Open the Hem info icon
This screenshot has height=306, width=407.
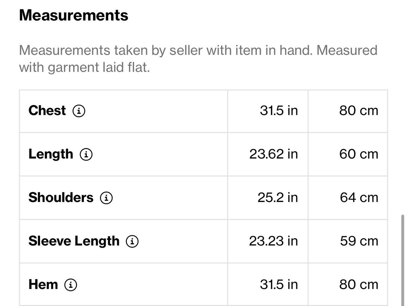(71, 285)
